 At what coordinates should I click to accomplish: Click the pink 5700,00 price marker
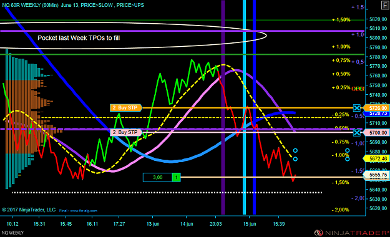click(376, 133)
